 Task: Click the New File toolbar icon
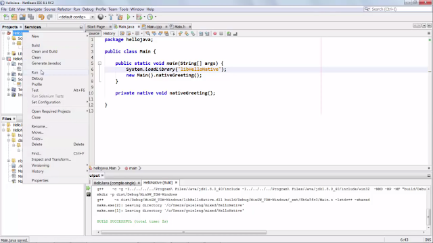click(6, 17)
